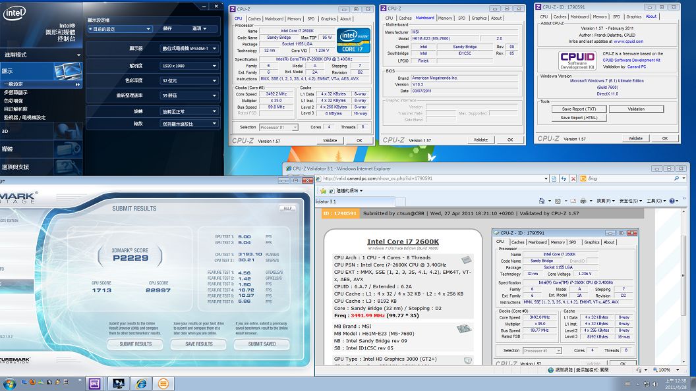The image size is (696, 391).
Task: Launch Firefox from the quick launch bar
Action: (x=32, y=382)
